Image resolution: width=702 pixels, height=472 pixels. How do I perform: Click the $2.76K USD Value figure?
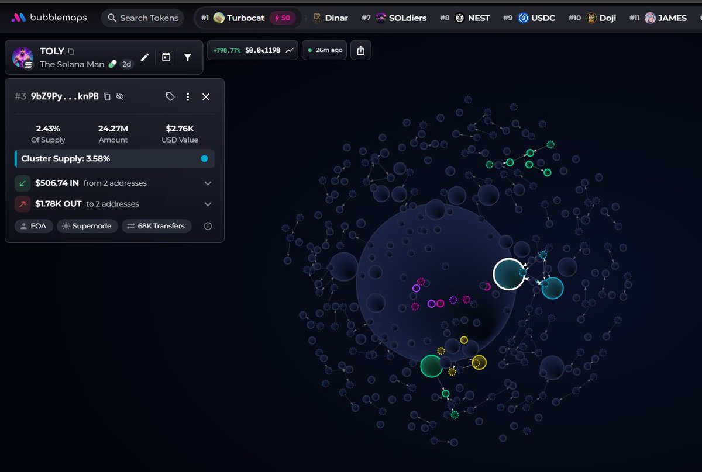pos(180,128)
